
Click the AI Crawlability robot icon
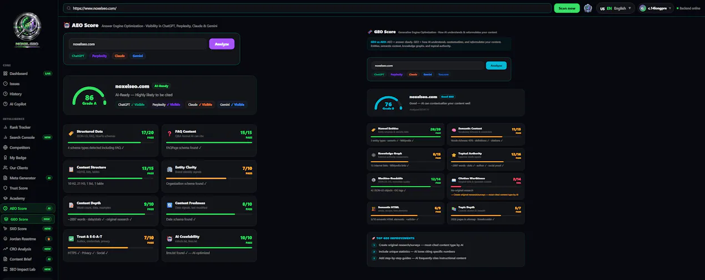170,239
